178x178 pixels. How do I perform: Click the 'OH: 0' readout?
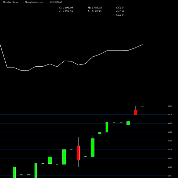(x=120, y=11)
